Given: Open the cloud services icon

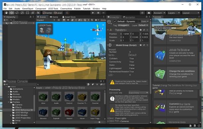Looking at the screenshot, I should tap(149, 13).
